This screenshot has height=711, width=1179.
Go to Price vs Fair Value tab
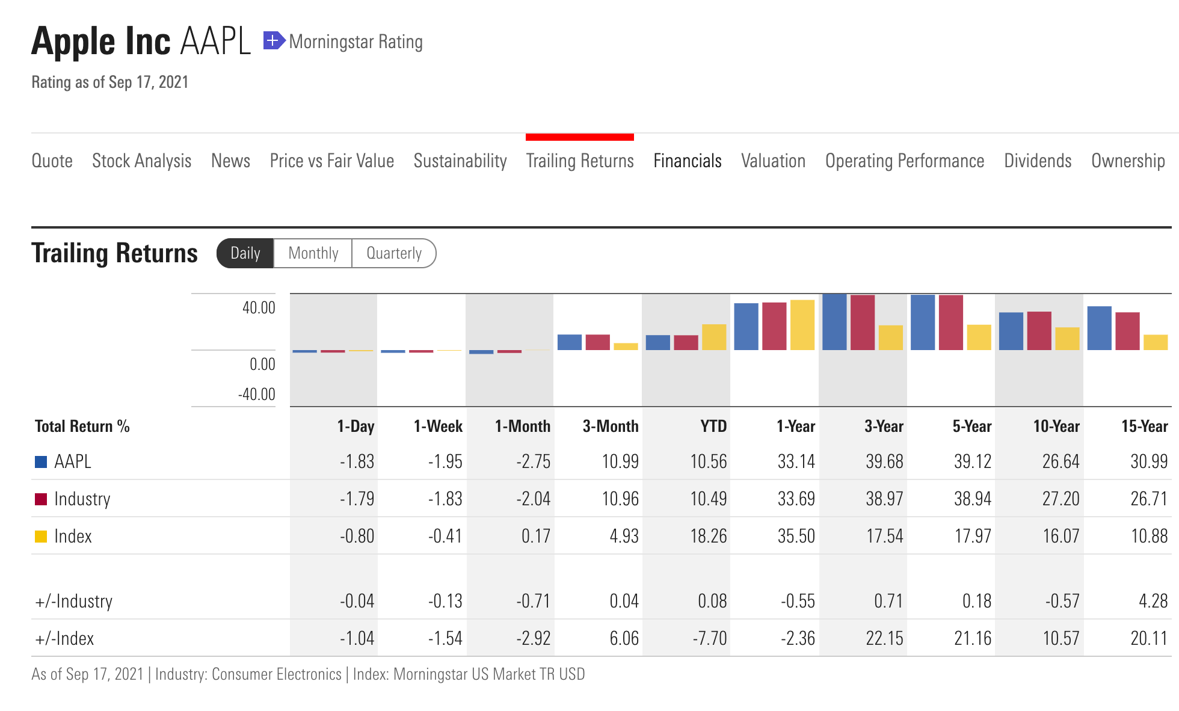[332, 161]
